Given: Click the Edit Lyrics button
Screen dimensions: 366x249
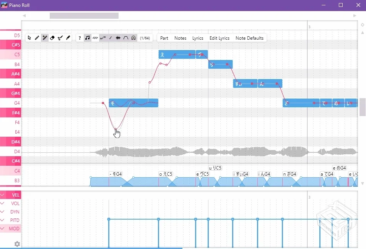Looking at the screenshot, I should coord(219,38).
